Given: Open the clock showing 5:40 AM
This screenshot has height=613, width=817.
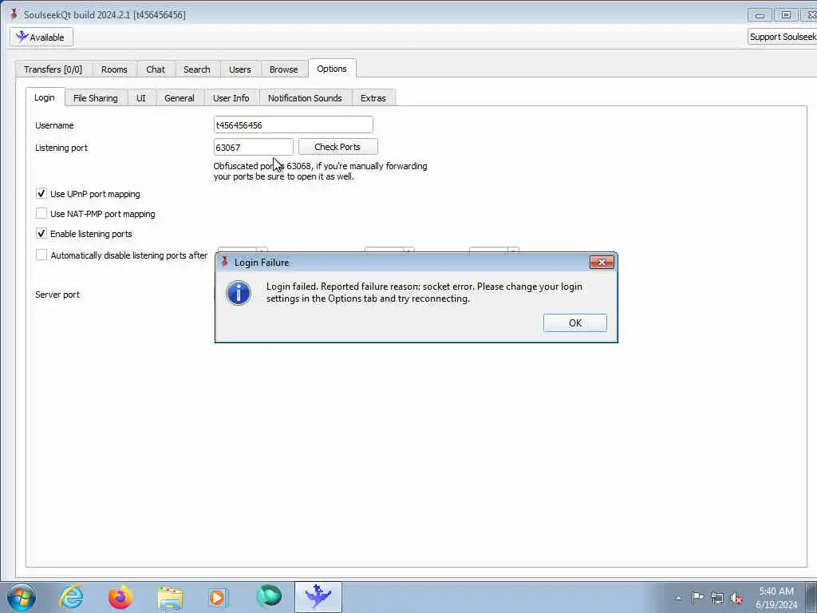Looking at the screenshot, I should 776,598.
